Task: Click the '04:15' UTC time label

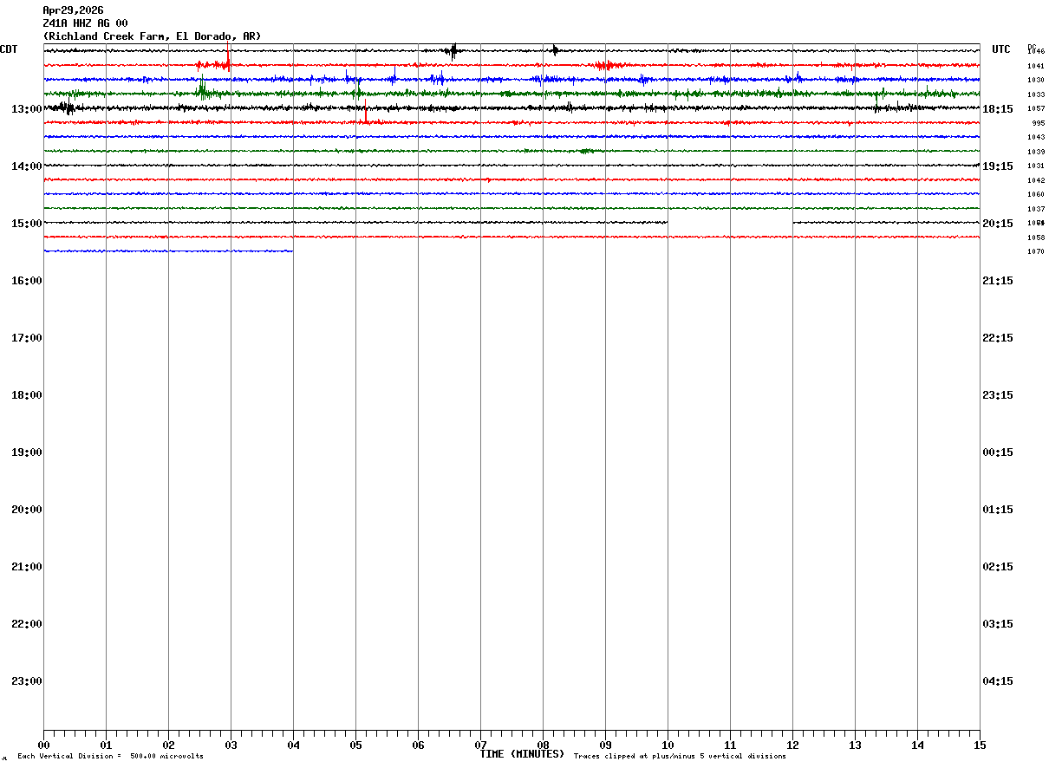Action: [998, 681]
